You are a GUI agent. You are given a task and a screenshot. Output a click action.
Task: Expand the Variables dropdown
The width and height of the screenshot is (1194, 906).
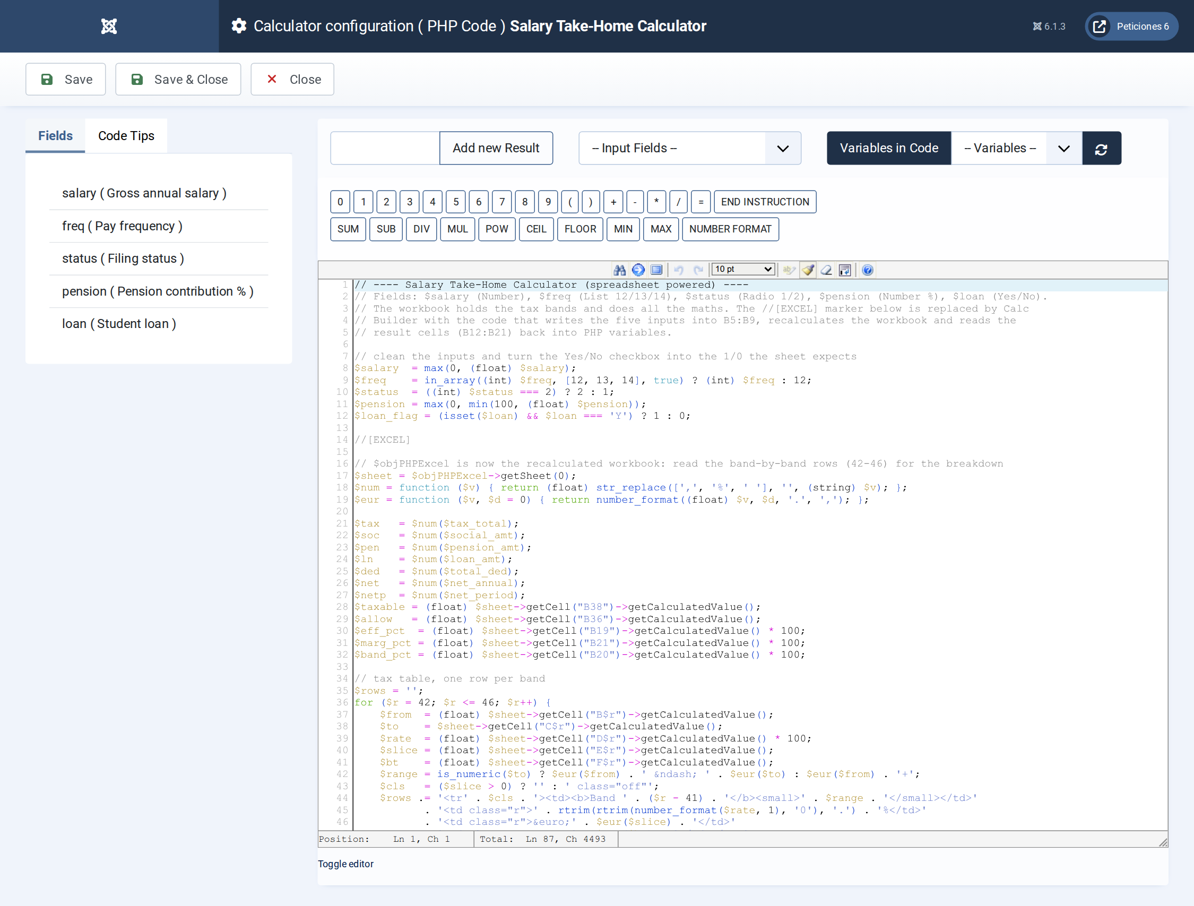(1016, 148)
